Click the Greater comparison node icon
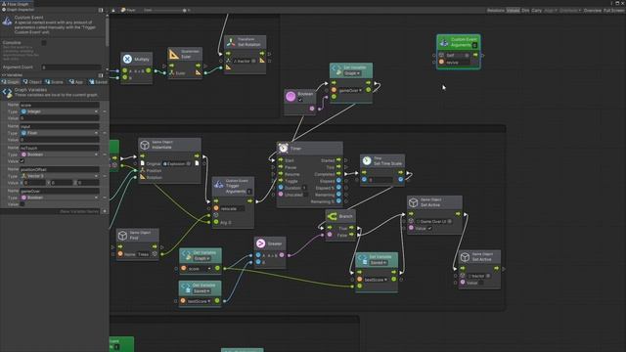 pyautogui.click(x=260, y=243)
